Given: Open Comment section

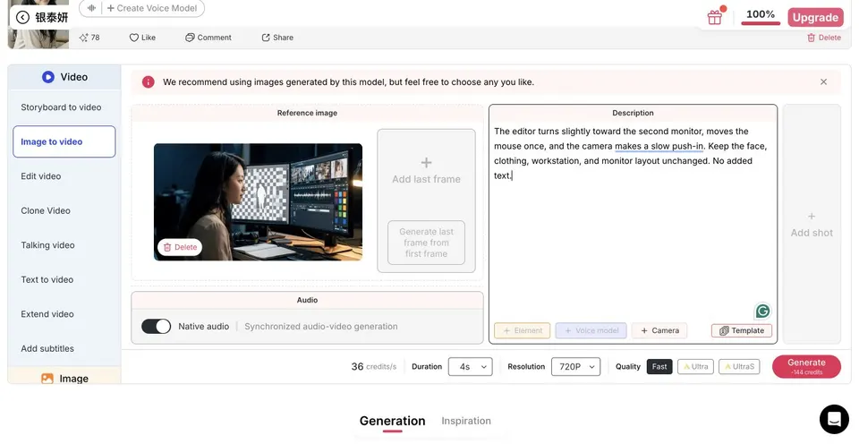Looking at the screenshot, I should pos(208,38).
